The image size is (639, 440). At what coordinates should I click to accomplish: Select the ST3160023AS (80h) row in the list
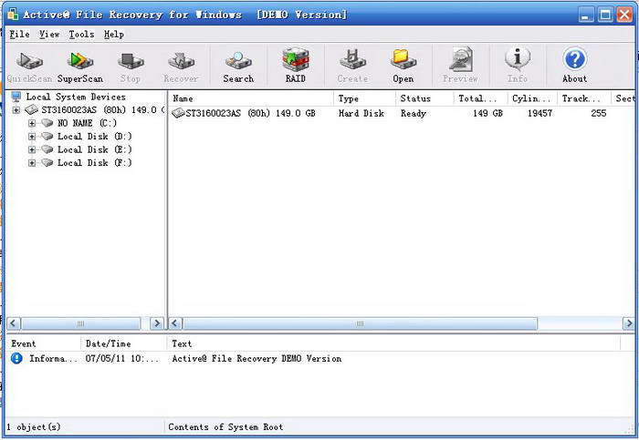tap(250, 113)
